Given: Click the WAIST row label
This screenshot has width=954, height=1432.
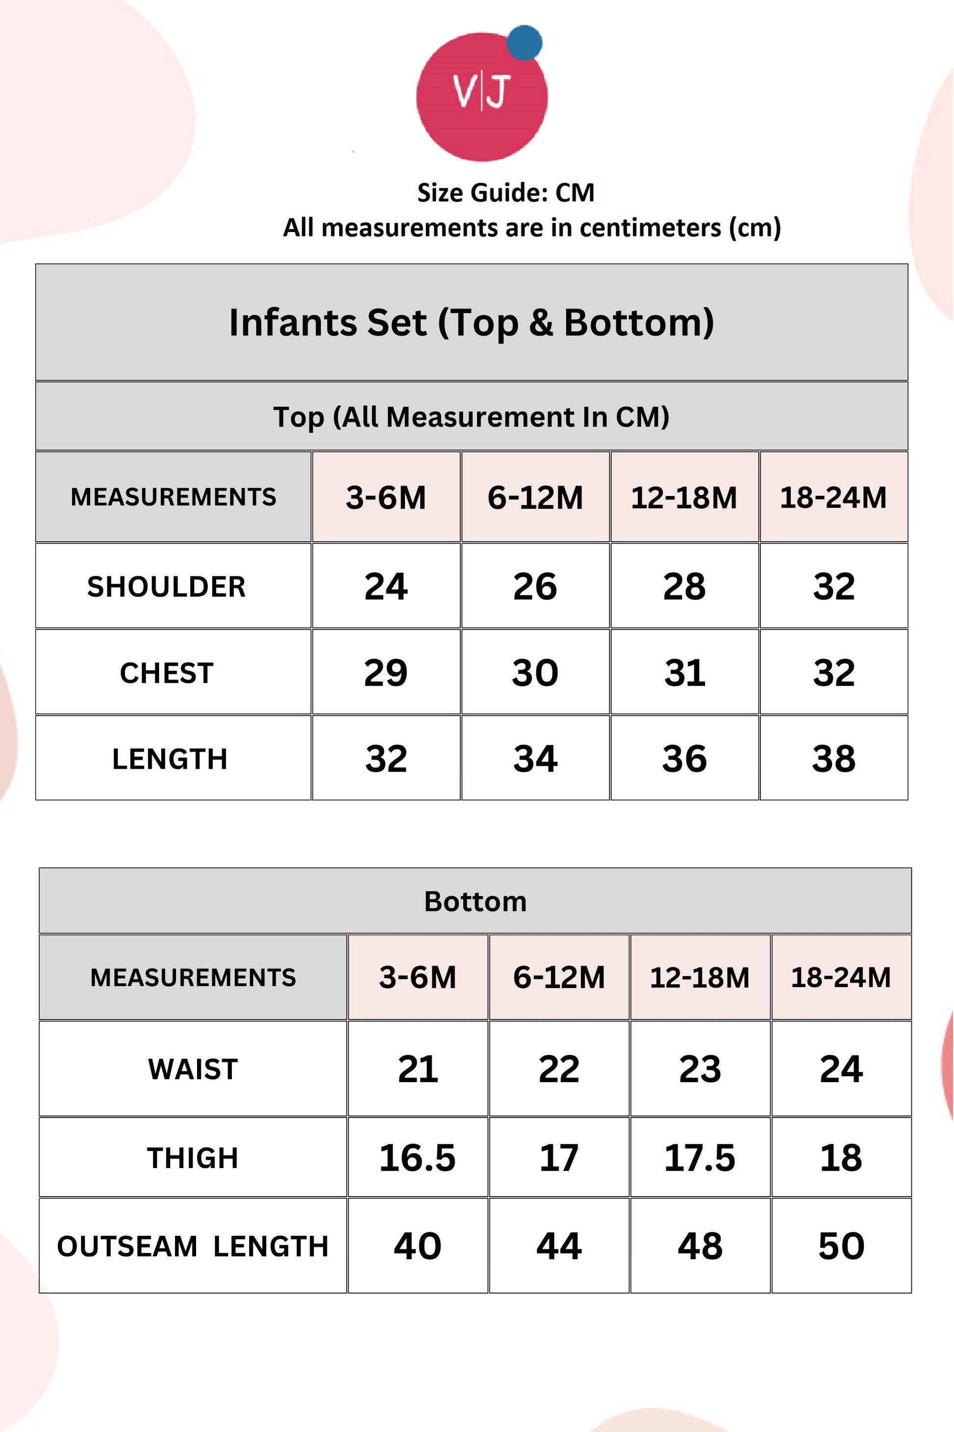Looking at the screenshot, I should point(193,1069).
